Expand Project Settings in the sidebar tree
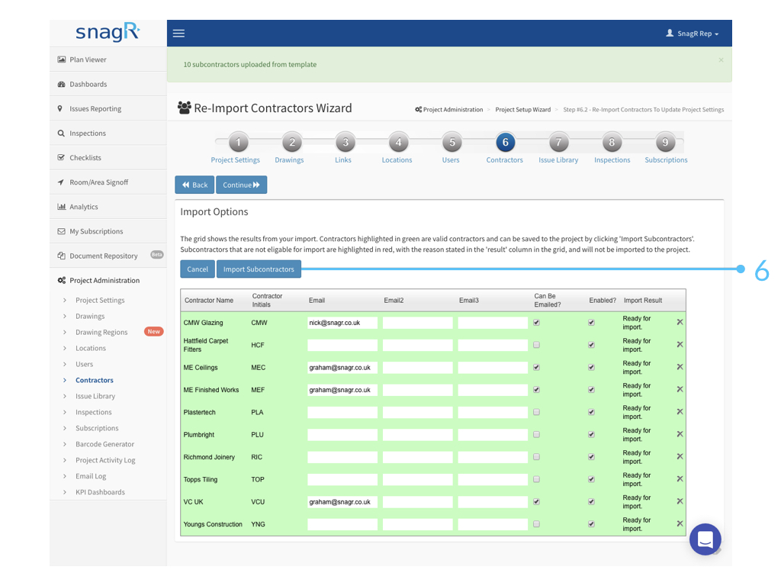This screenshot has width=781, height=586. (65, 300)
